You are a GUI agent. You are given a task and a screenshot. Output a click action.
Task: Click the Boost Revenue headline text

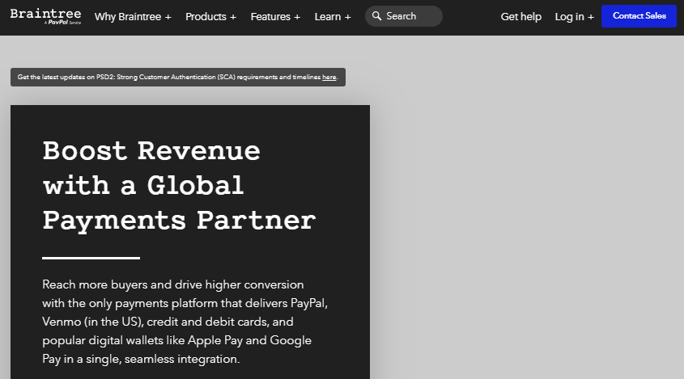(x=178, y=185)
